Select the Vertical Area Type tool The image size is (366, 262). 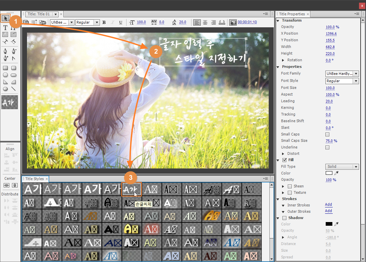(x=14, y=35)
